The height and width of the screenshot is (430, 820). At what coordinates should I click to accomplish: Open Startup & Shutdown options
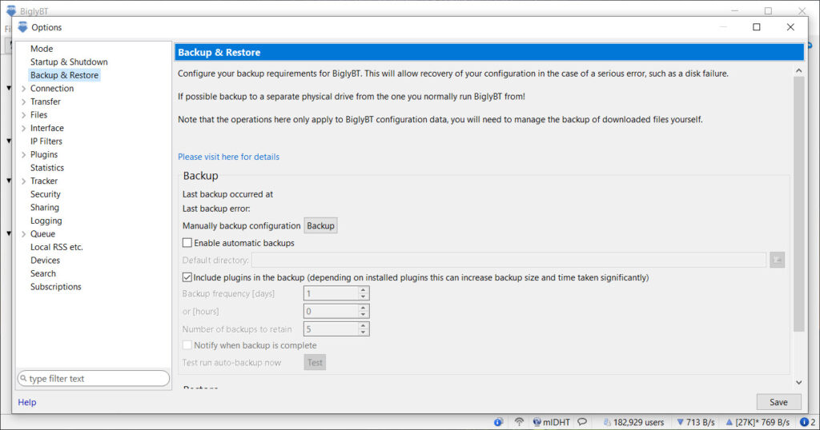(69, 62)
